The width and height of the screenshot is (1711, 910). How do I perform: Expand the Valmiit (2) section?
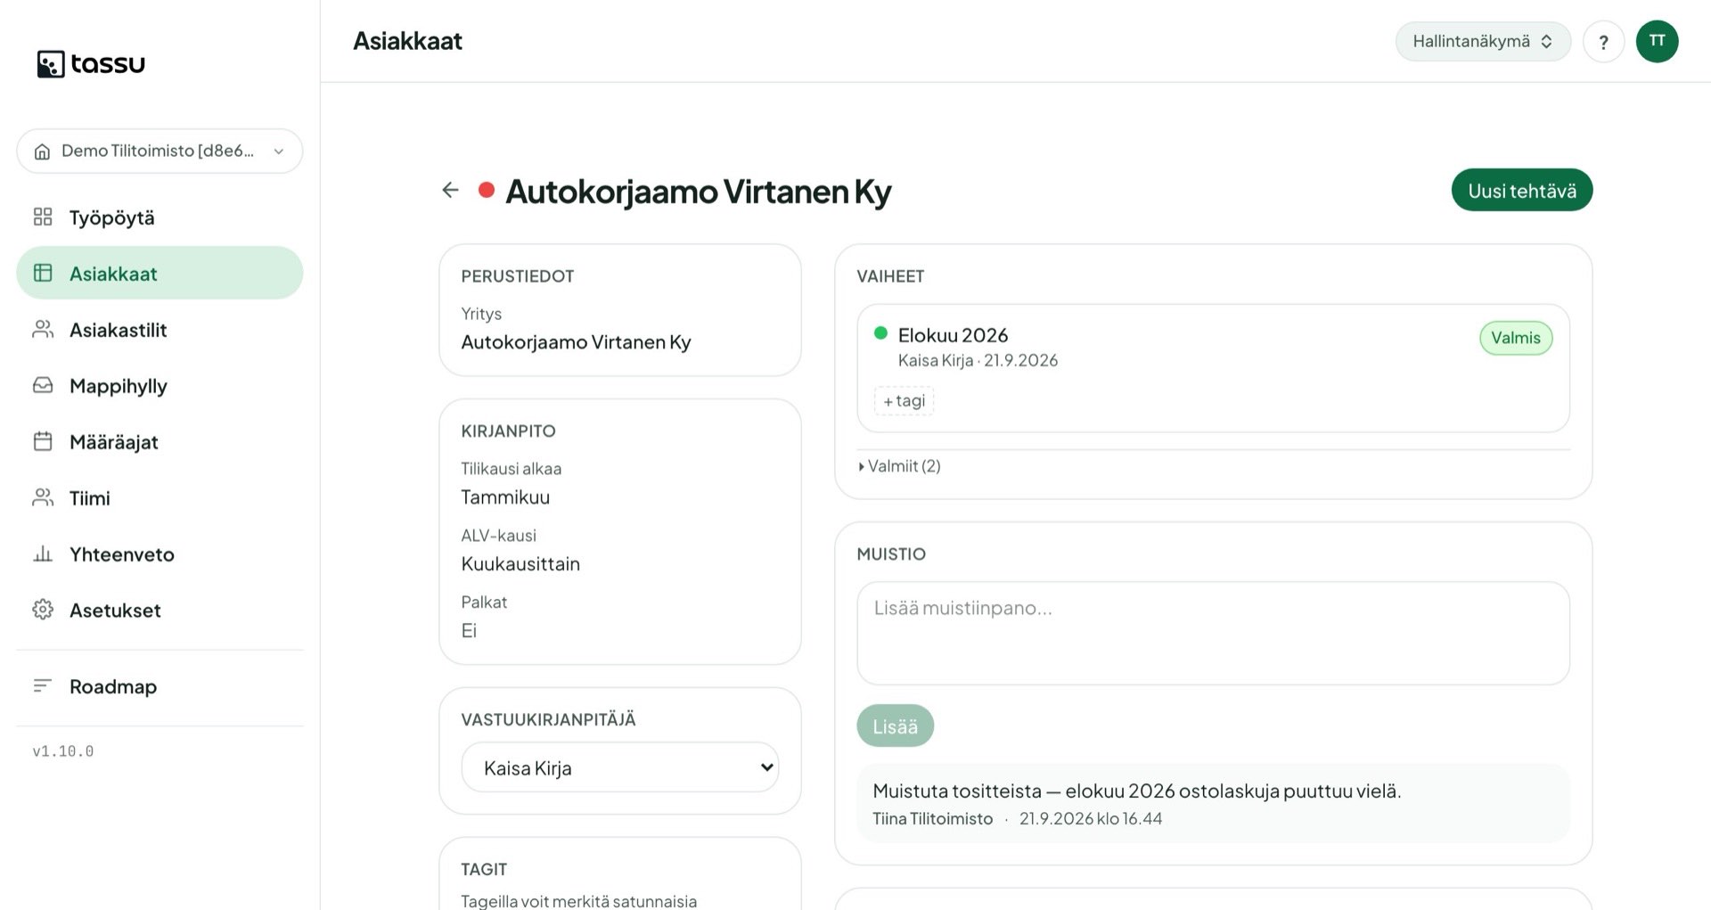[x=899, y=466]
